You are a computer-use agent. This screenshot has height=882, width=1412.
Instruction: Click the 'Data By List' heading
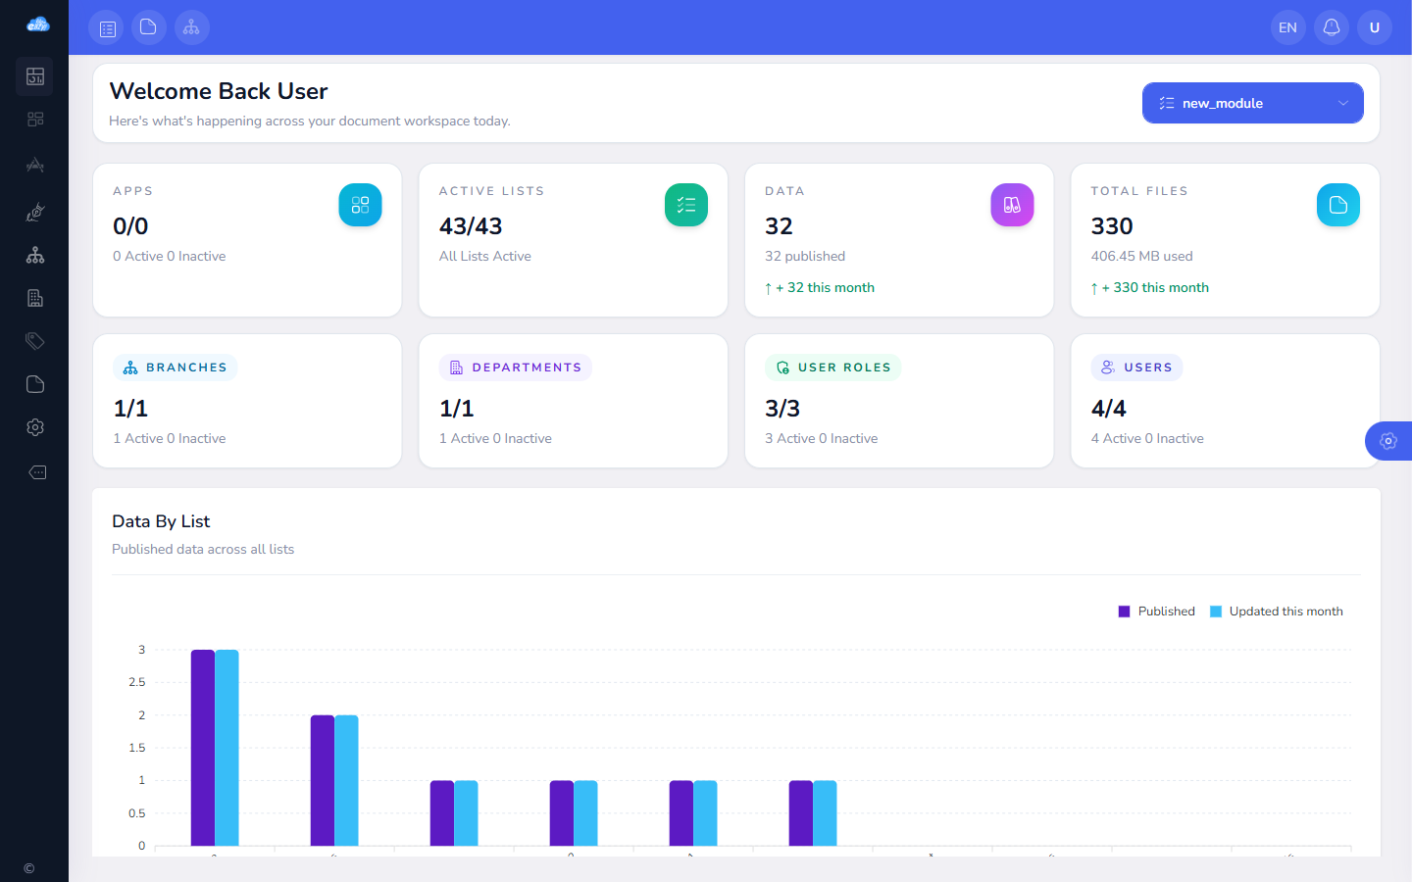[x=161, y=521]
